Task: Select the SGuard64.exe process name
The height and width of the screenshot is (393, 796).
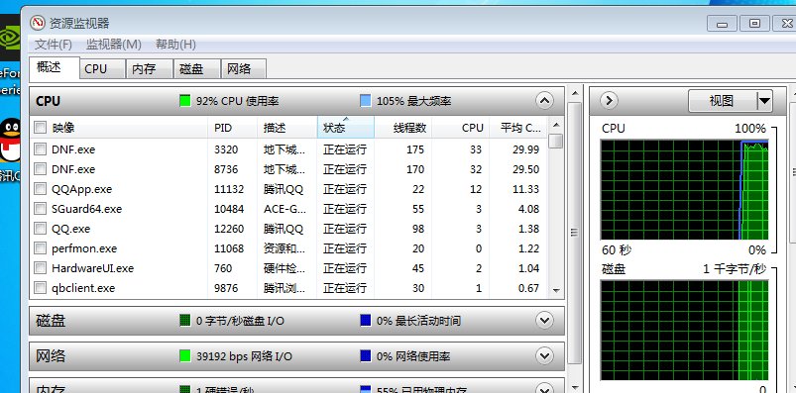Action: tap(87, 209)
